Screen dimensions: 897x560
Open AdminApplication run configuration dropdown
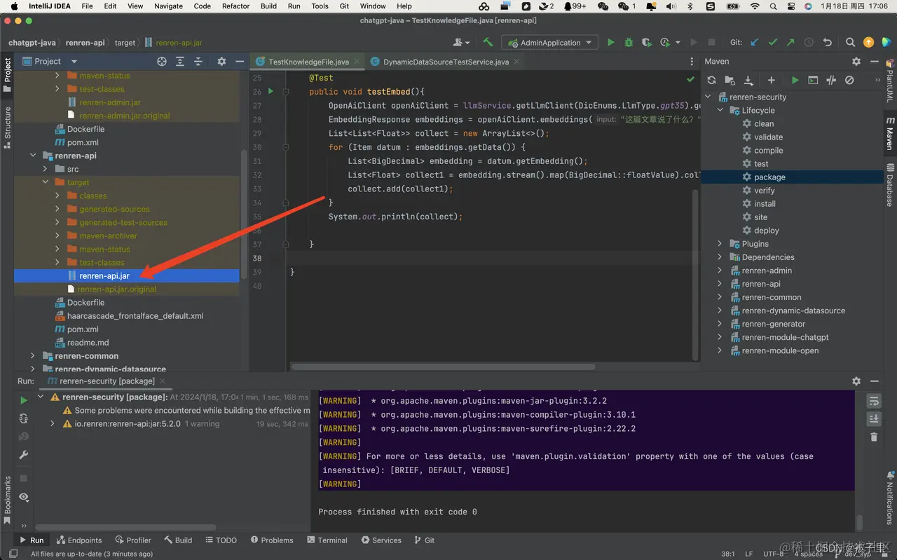550,43
